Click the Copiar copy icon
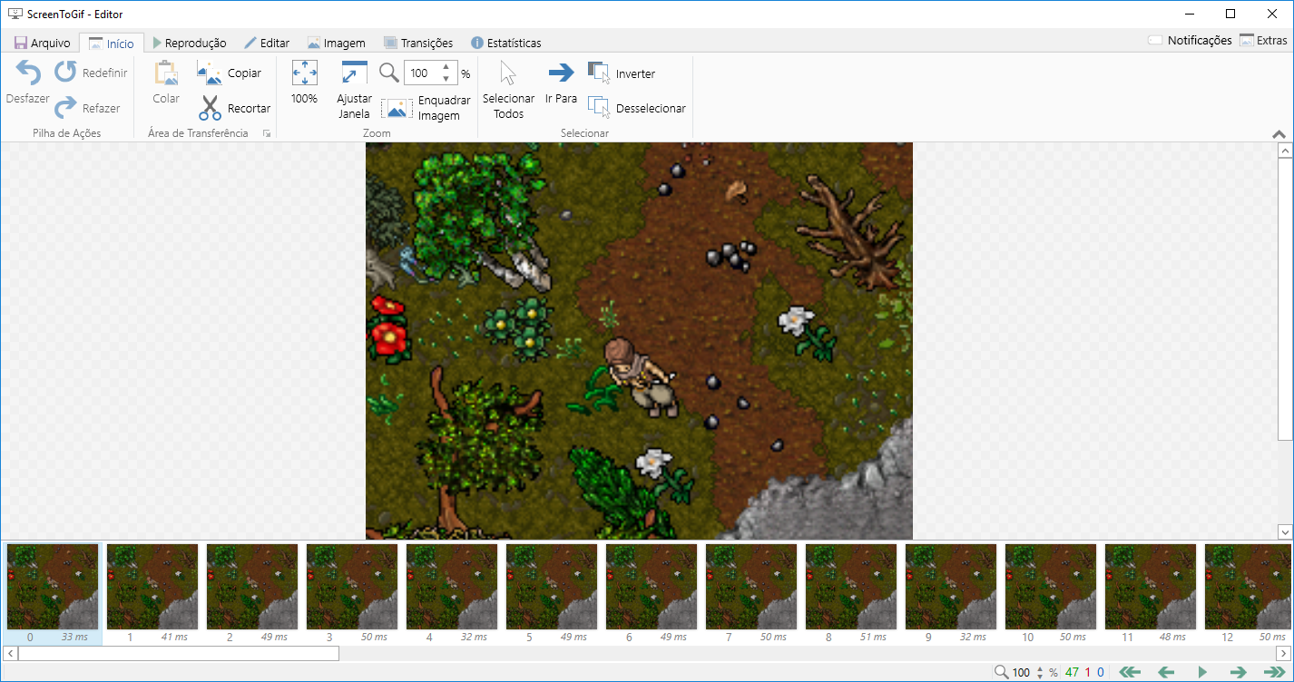1294x682 pixels. coord(210,73)
